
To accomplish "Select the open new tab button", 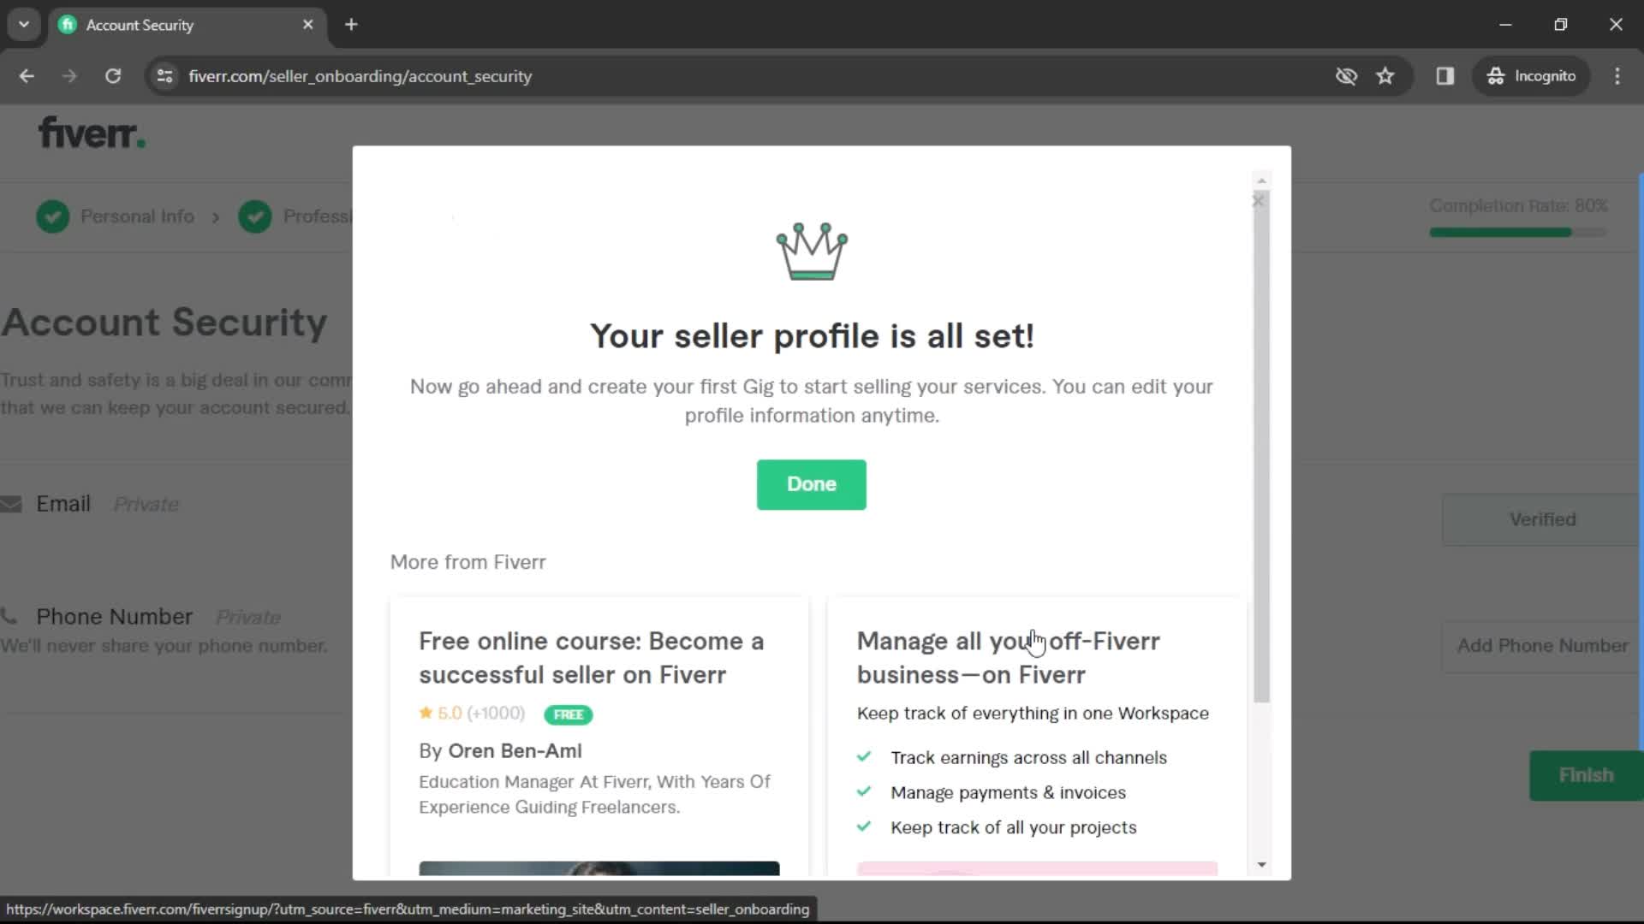I will (350, 25).
